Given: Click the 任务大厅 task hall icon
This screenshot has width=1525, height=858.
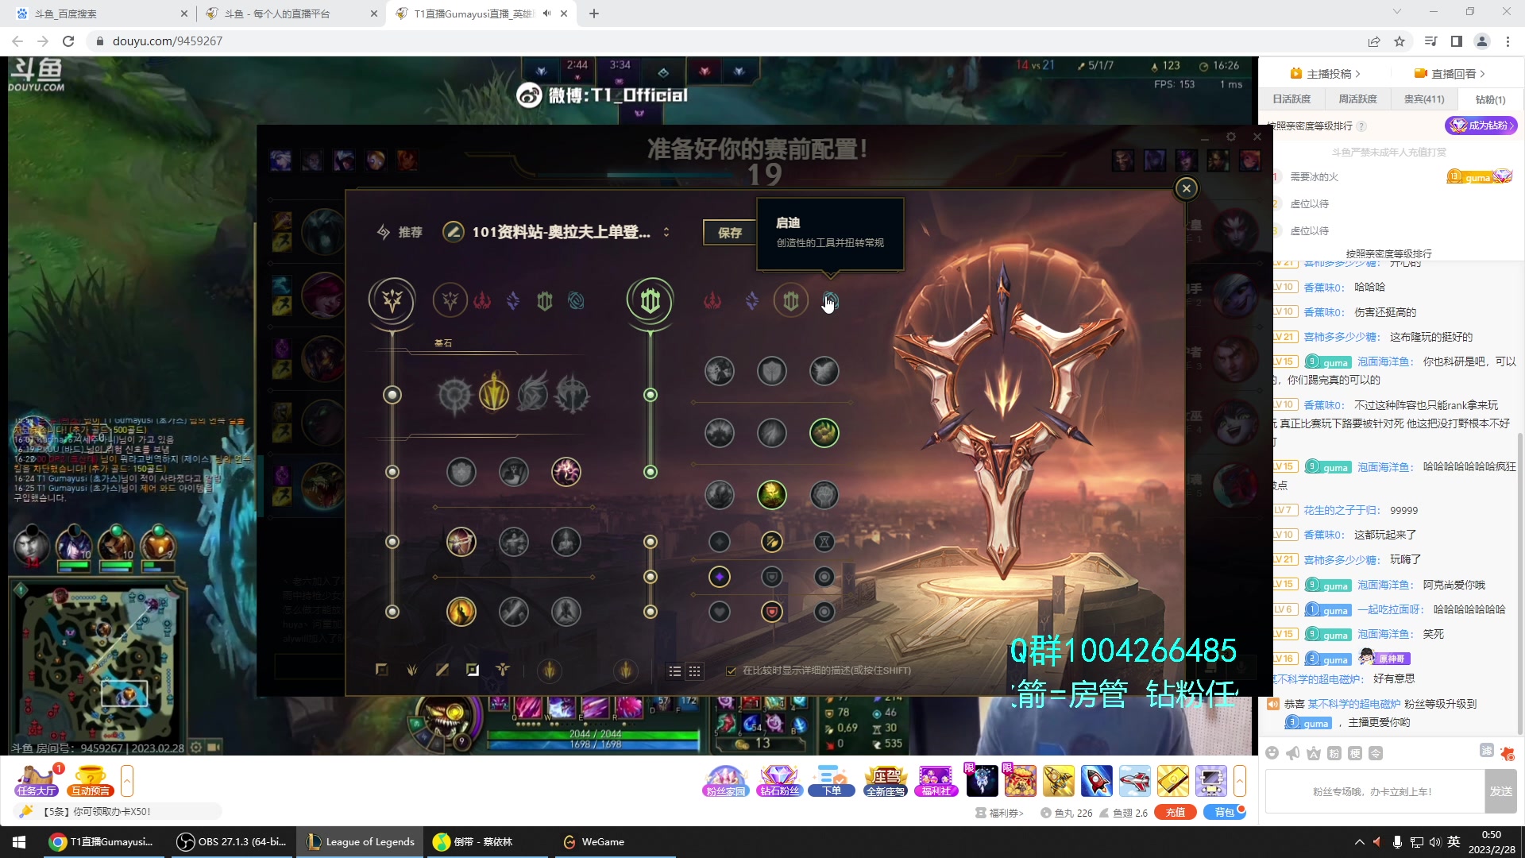Looking at the screenshot, I should pyautogui.click(x=36, y=781).
